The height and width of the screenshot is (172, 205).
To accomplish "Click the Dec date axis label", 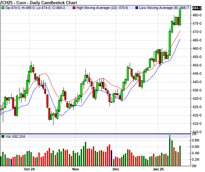I will (x=116, y=169).
